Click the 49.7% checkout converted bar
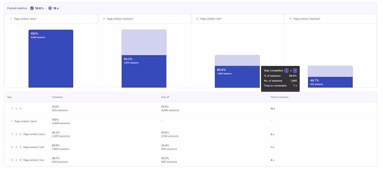 tap(330, 82)
